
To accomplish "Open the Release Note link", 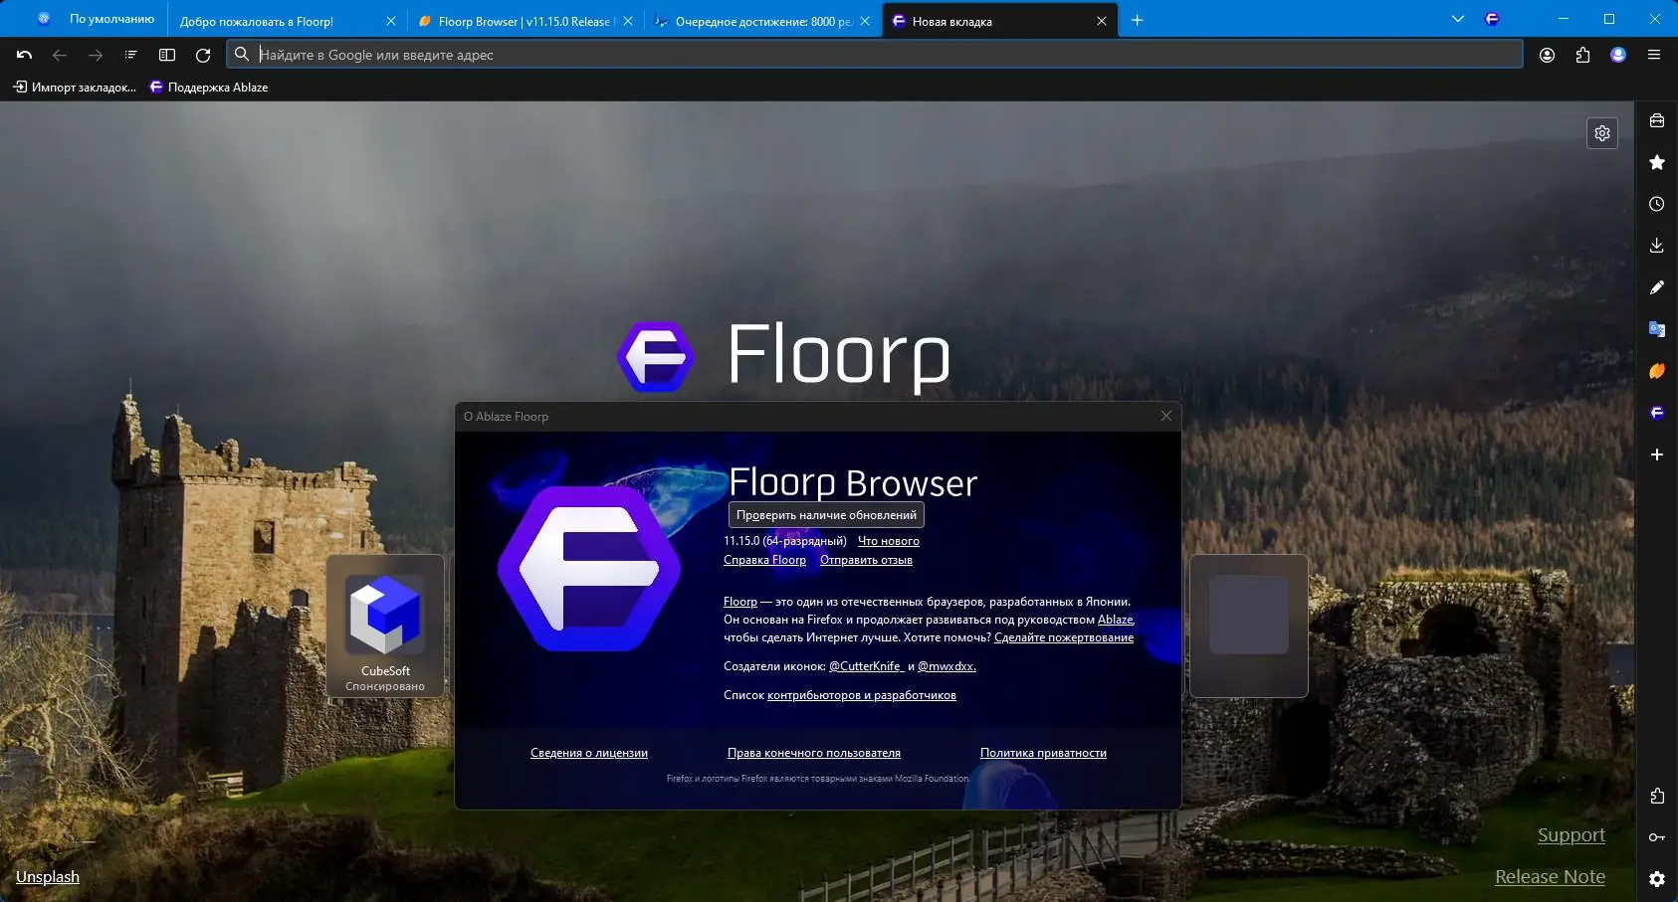I will click(x=1549, y=876).
